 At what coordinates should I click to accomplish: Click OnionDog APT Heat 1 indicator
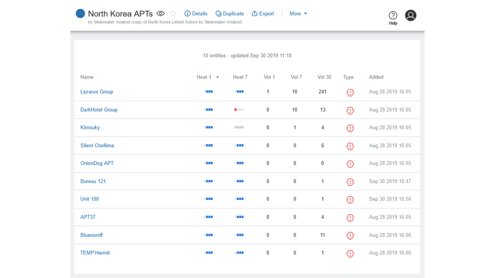click(208, 163)
